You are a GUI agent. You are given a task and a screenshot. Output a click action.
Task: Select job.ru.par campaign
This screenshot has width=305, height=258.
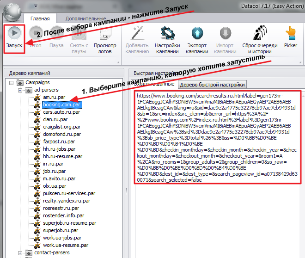point(54,171)
